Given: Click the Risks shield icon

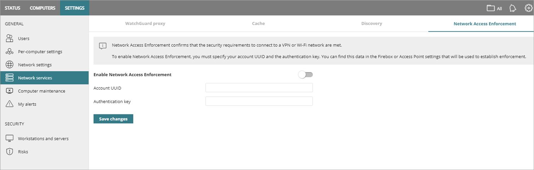Looking at the screenshot, I should pos(10,151).
